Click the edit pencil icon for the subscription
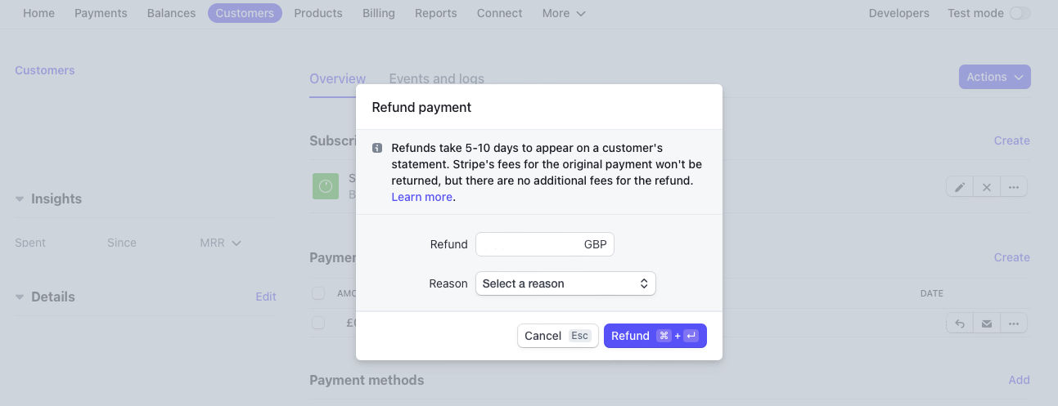This screenshot has height=406, width=1058. point(960,187)
